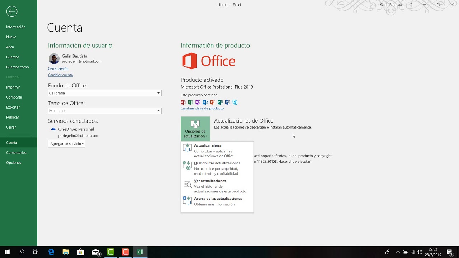Choose Deshabilitar actualizaciones option
Image resolution: width=459 pixels, height=258 pixels.
217,168
